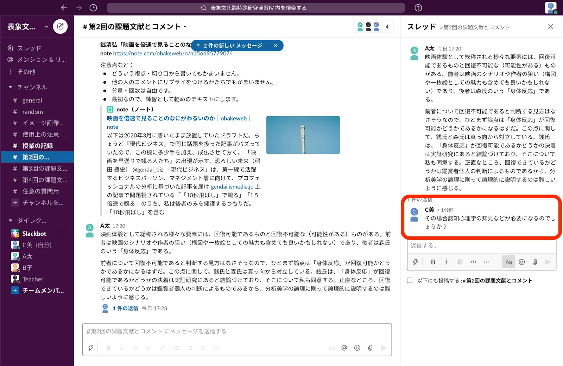Open the note.com article URL link
Image resolution: width=563 pixels, height=366 pixels.
tap(173, 54)
